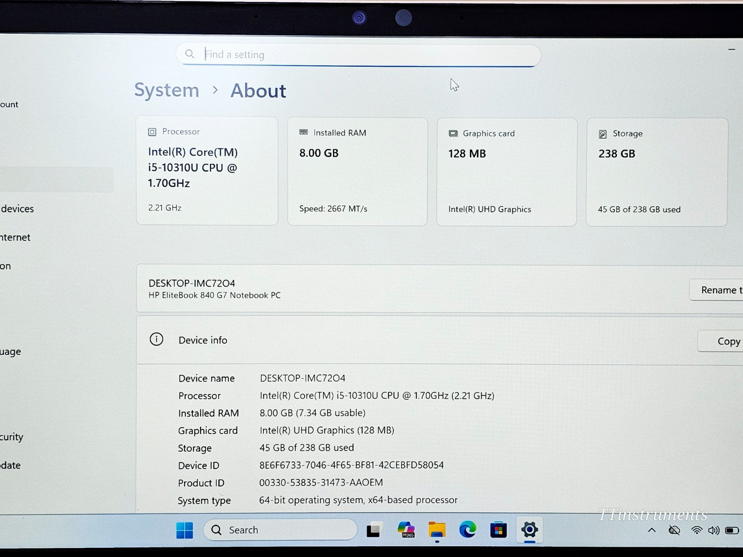Click the speaker volume icon in the tray
Screen dimensions: 743x557
(714, 530)
